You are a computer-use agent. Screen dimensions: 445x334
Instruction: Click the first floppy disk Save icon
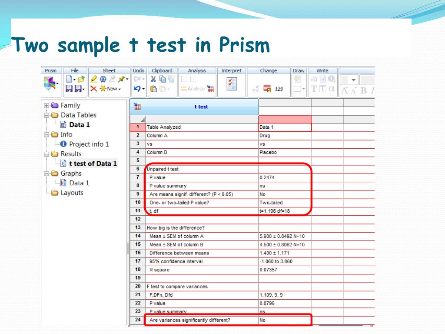pos(69,89)
